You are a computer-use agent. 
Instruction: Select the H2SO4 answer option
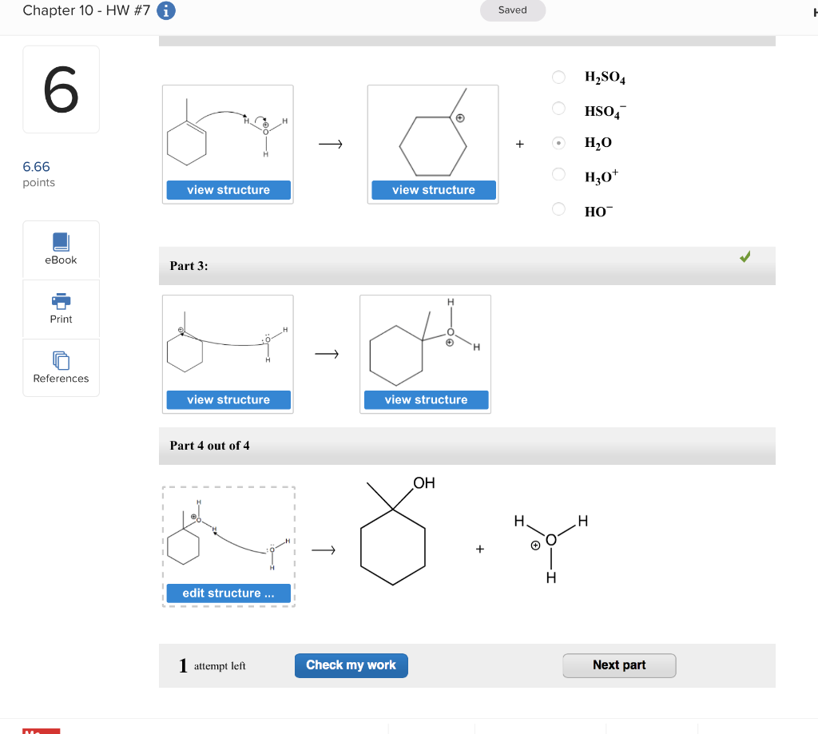tap(558, 77)
